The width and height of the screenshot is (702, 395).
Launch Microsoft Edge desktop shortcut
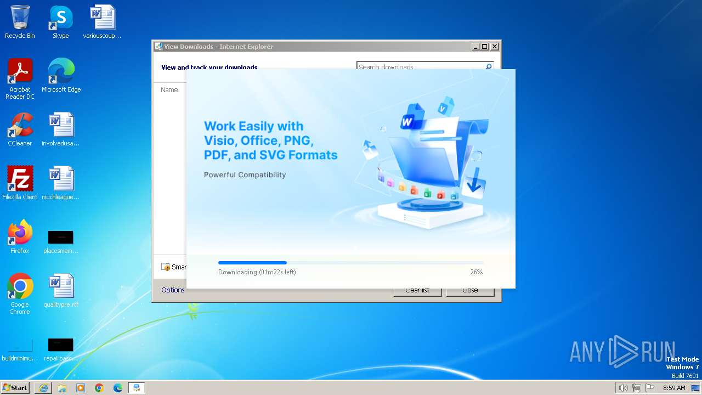(x=61, y=76)
